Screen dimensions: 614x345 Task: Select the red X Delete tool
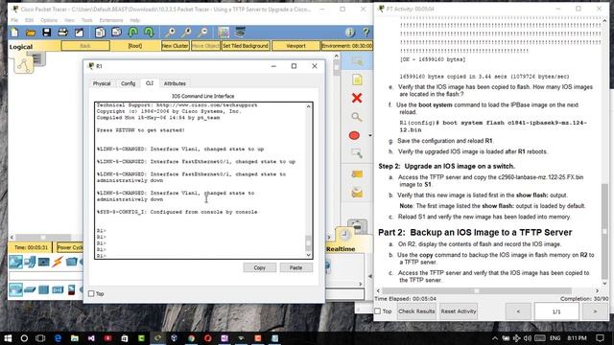357,98
